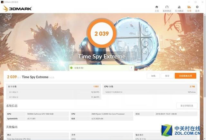Screen dimensions: 206x140
Task: Select the NVIDIA GeForce GTX 1060 GPU text
Action: point(40,114)
